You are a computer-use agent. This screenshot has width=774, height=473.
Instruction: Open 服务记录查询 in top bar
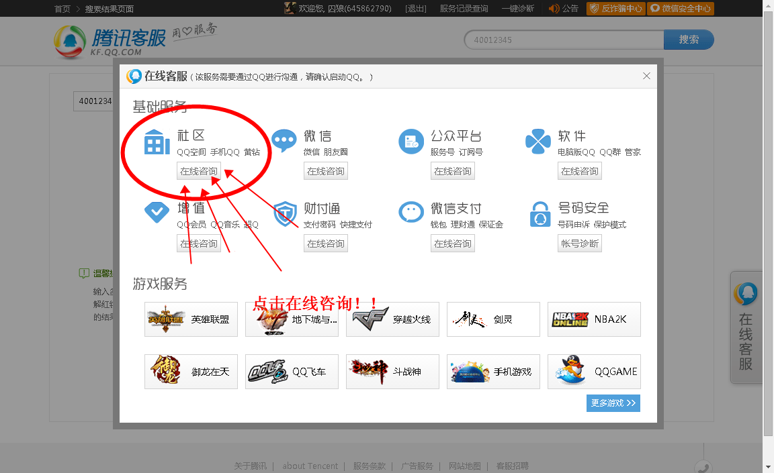(x=464, y=8)
